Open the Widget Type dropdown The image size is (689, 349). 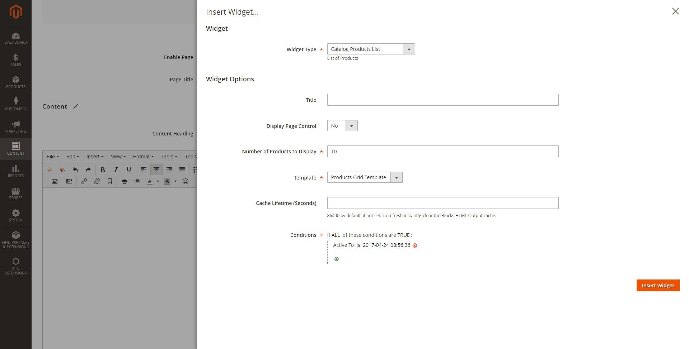click(371, 49)
